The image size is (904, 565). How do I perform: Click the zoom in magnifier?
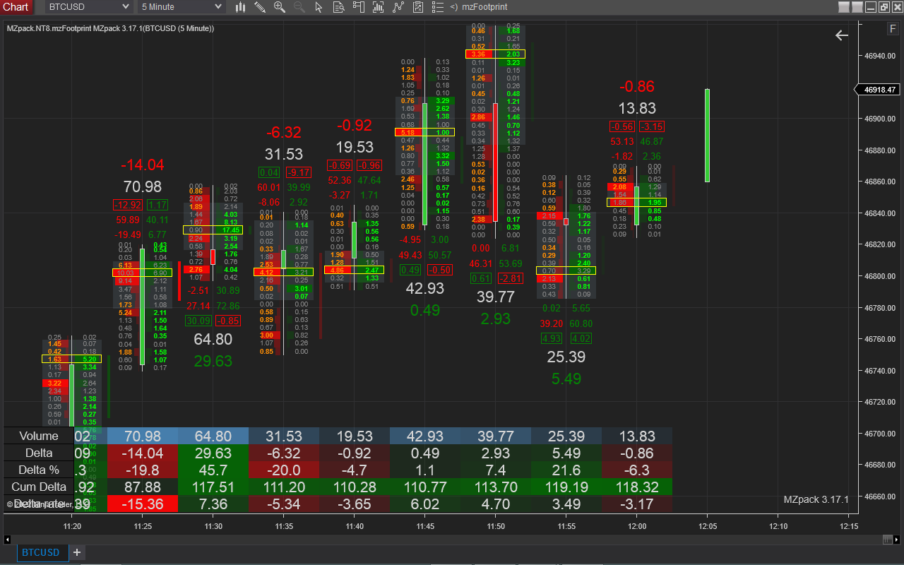point(280,7)
